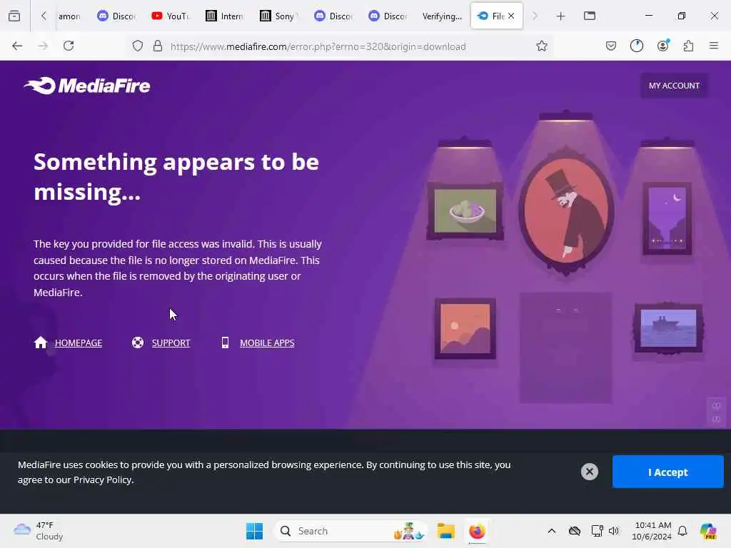Click the MediaFire logo
Viewport: 731px width, 548px height.
[87, 86]
